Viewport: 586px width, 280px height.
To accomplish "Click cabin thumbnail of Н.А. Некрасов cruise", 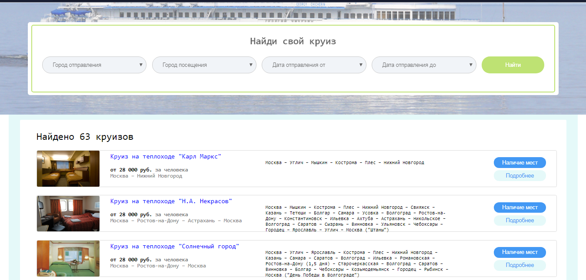I will point(68,214).
